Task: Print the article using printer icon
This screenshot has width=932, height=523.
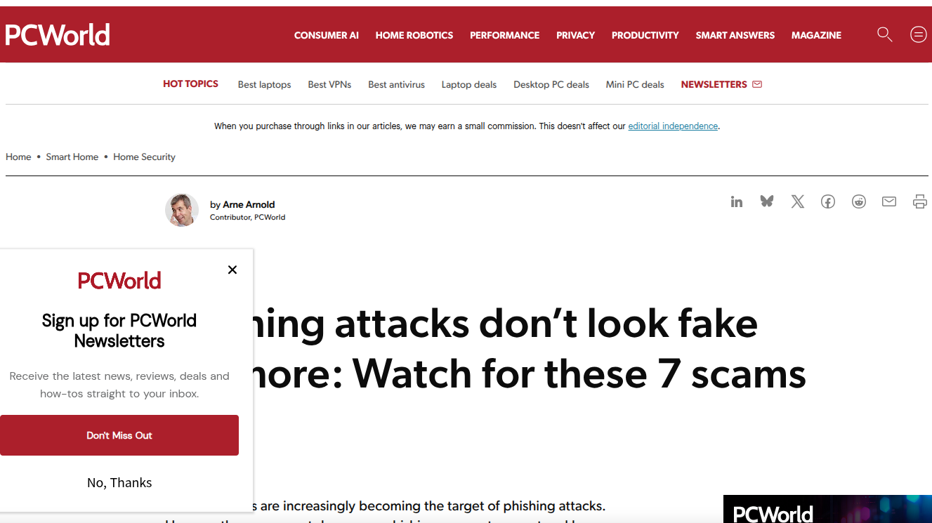Action: pos(920,202)
